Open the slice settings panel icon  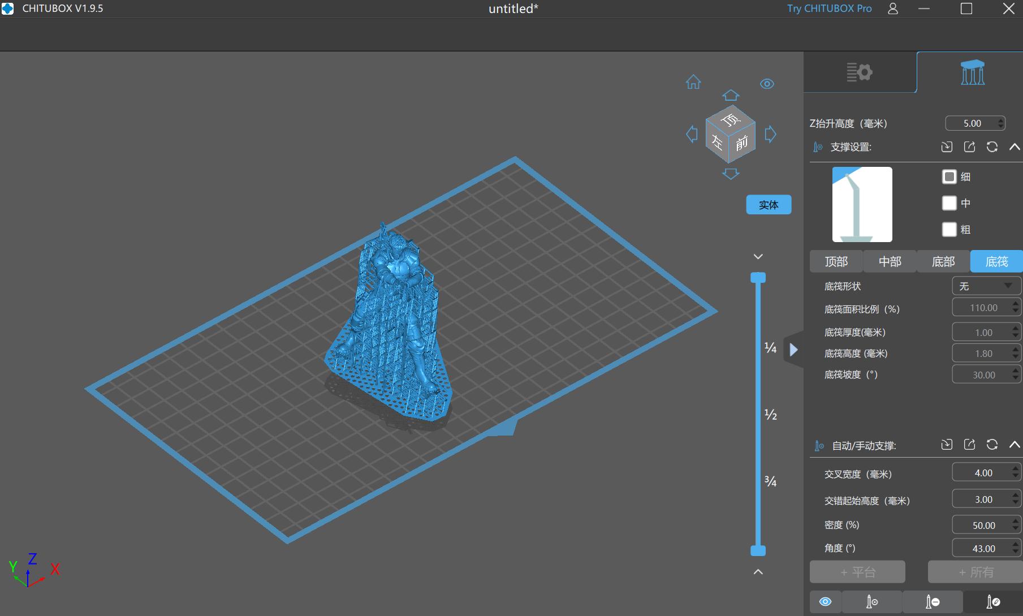click(x=860, y=72)
